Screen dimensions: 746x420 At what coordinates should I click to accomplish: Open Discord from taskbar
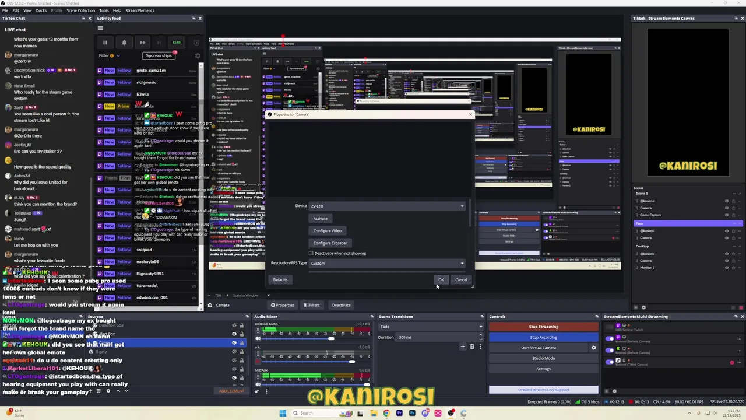(x=425, y=413)
